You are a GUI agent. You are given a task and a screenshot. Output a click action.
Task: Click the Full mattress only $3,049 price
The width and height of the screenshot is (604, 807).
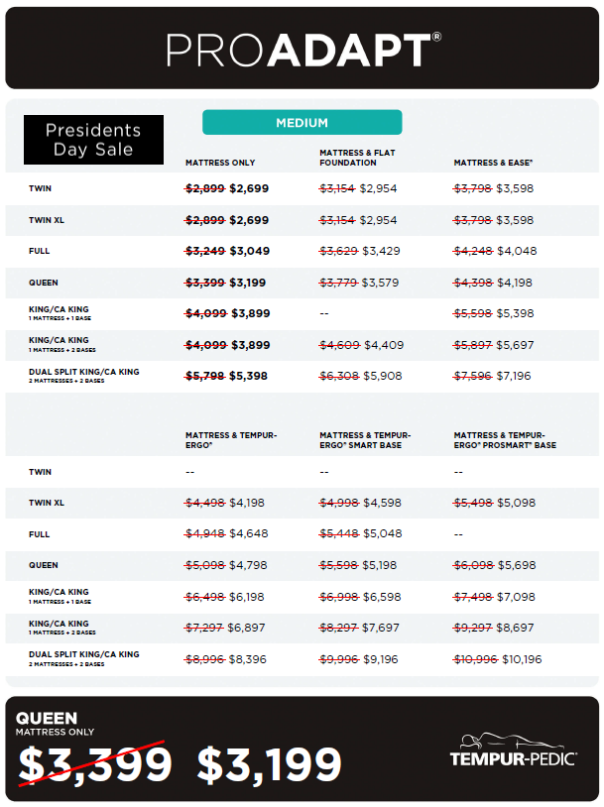pos(249,251)
